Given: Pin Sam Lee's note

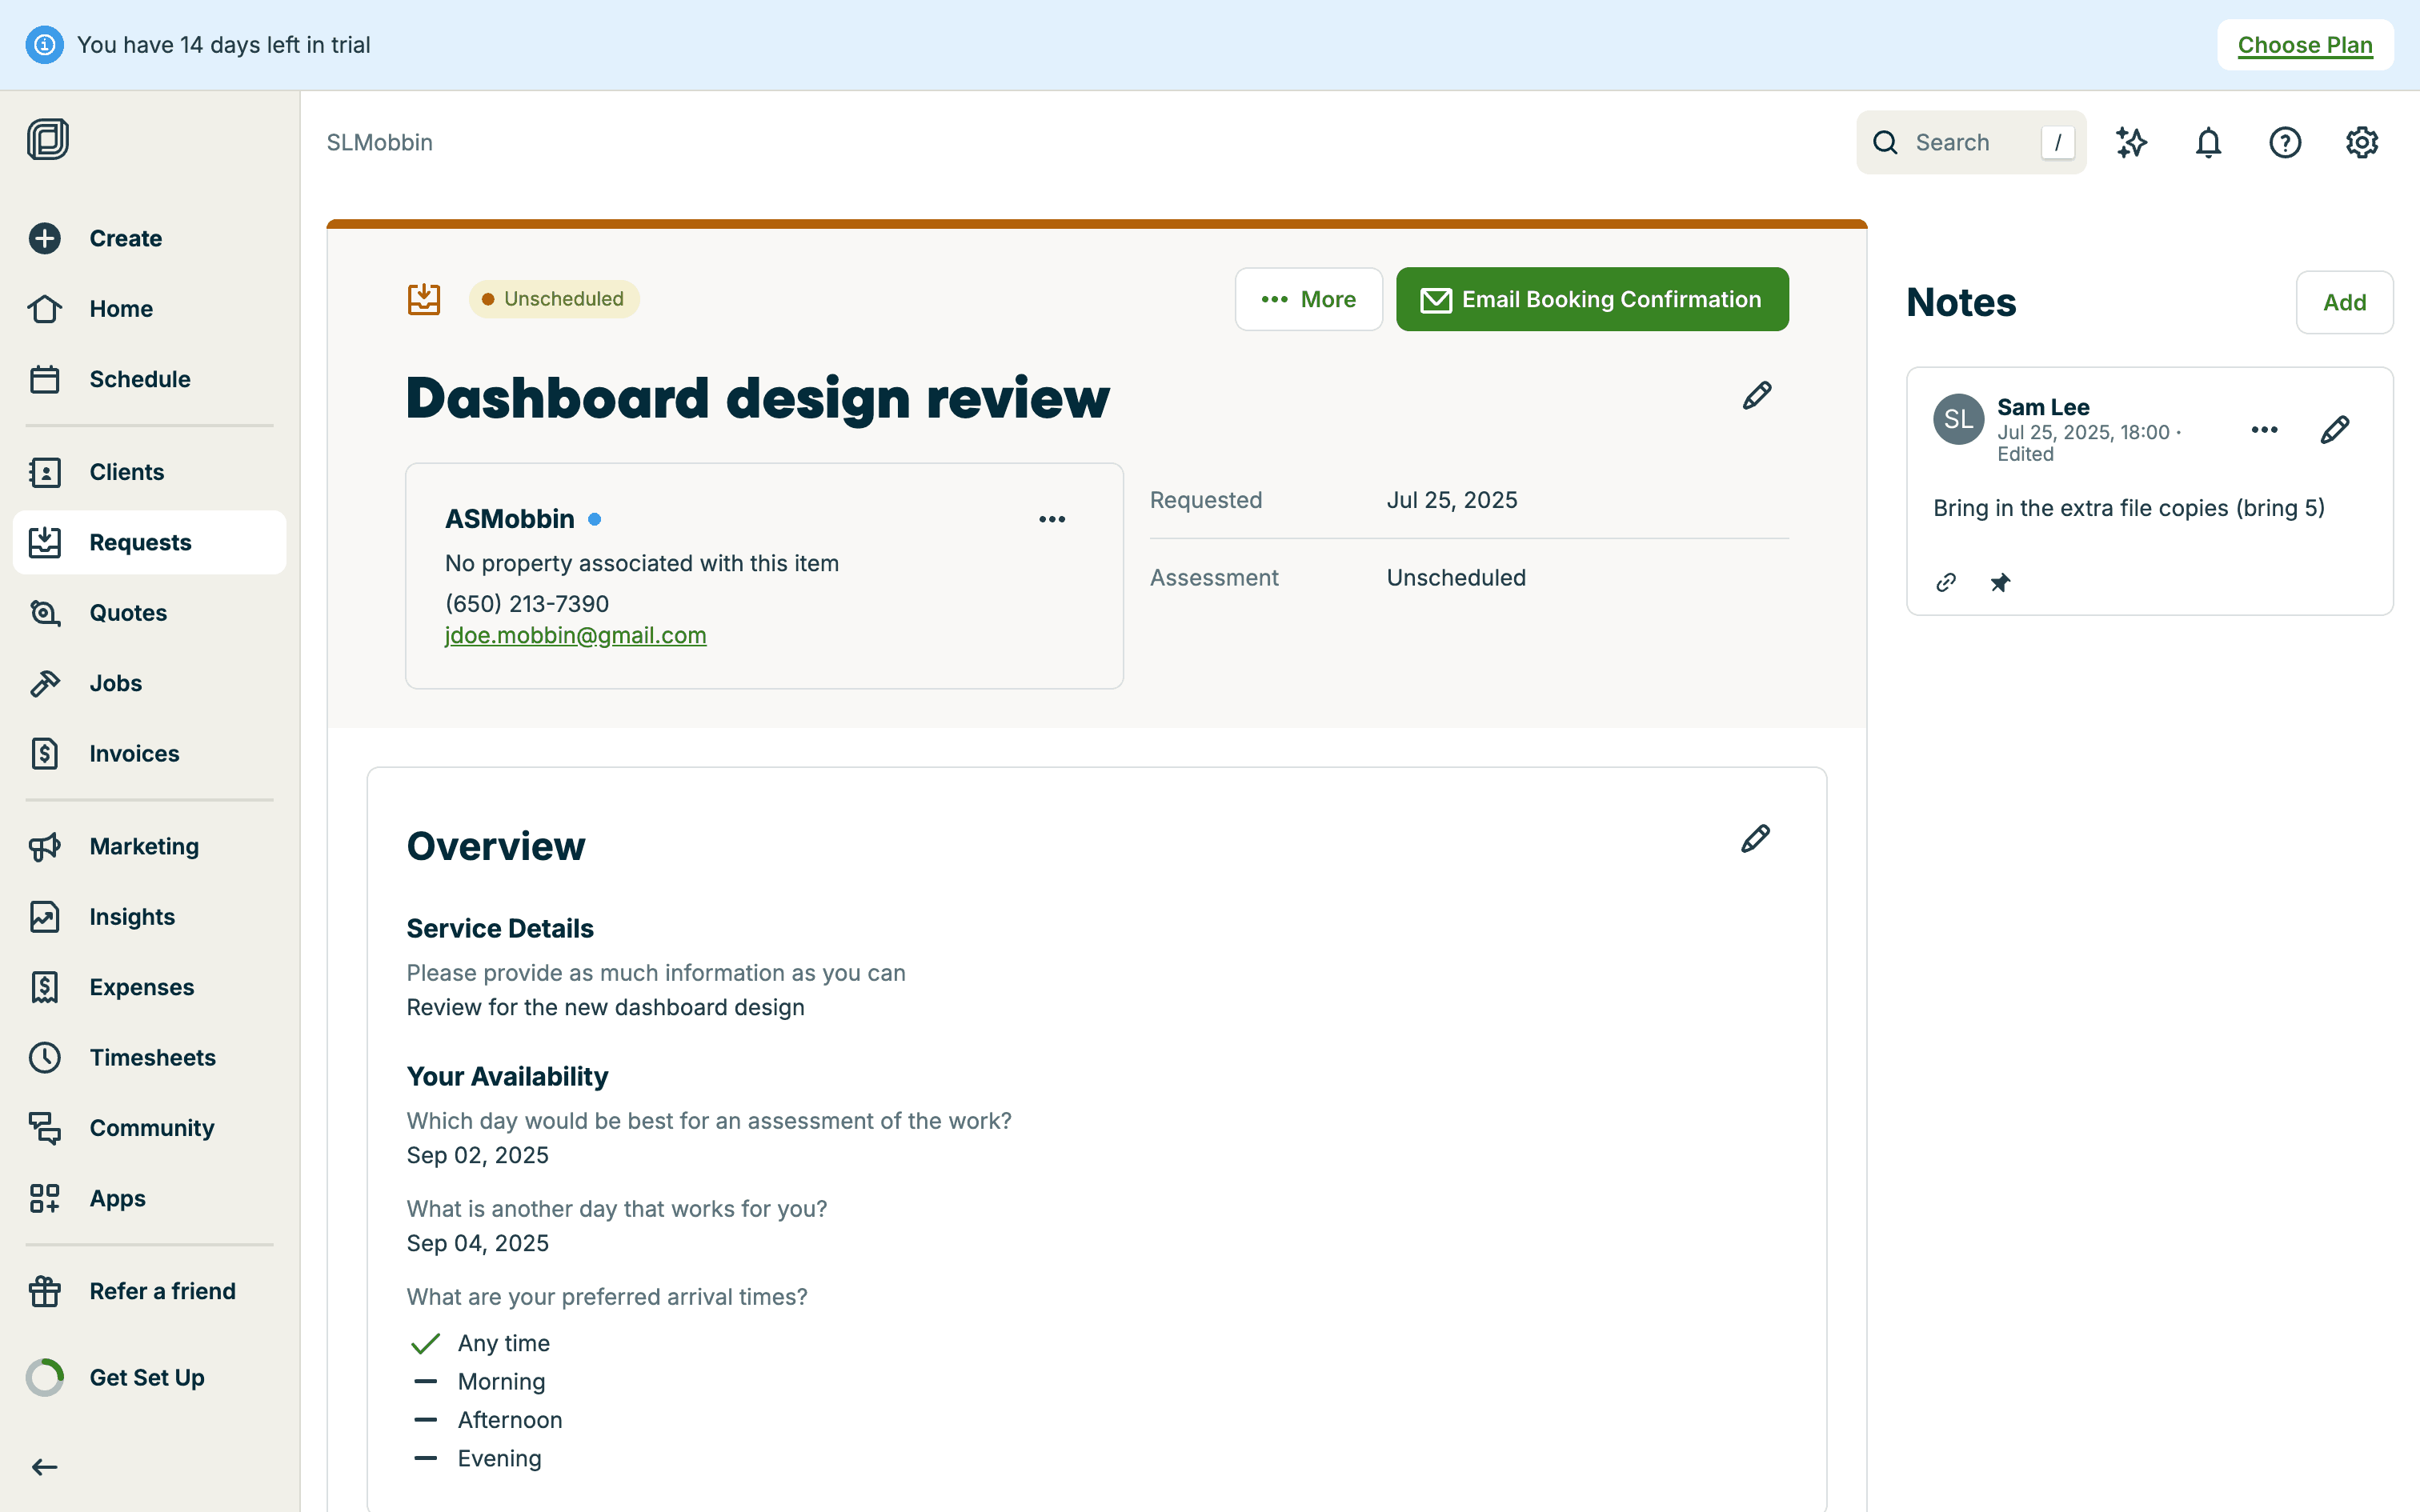Looking at the screenshot, I should pyautogui.click(x=2000, y=582).
